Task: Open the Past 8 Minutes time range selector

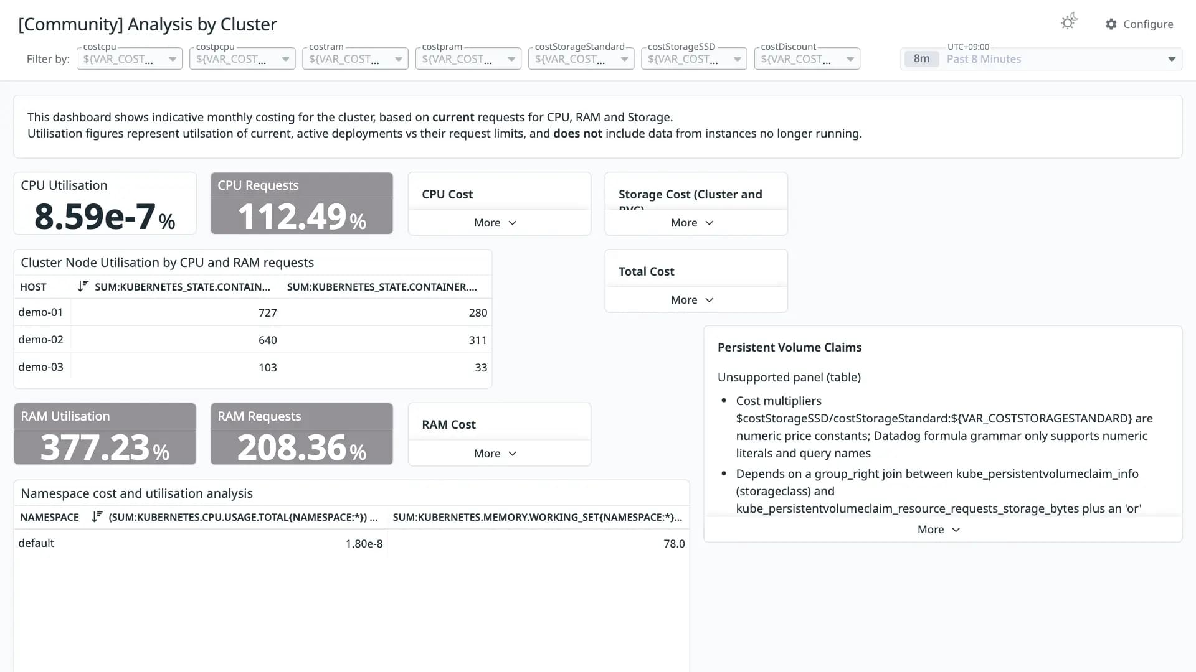Action: [1041, 59]
